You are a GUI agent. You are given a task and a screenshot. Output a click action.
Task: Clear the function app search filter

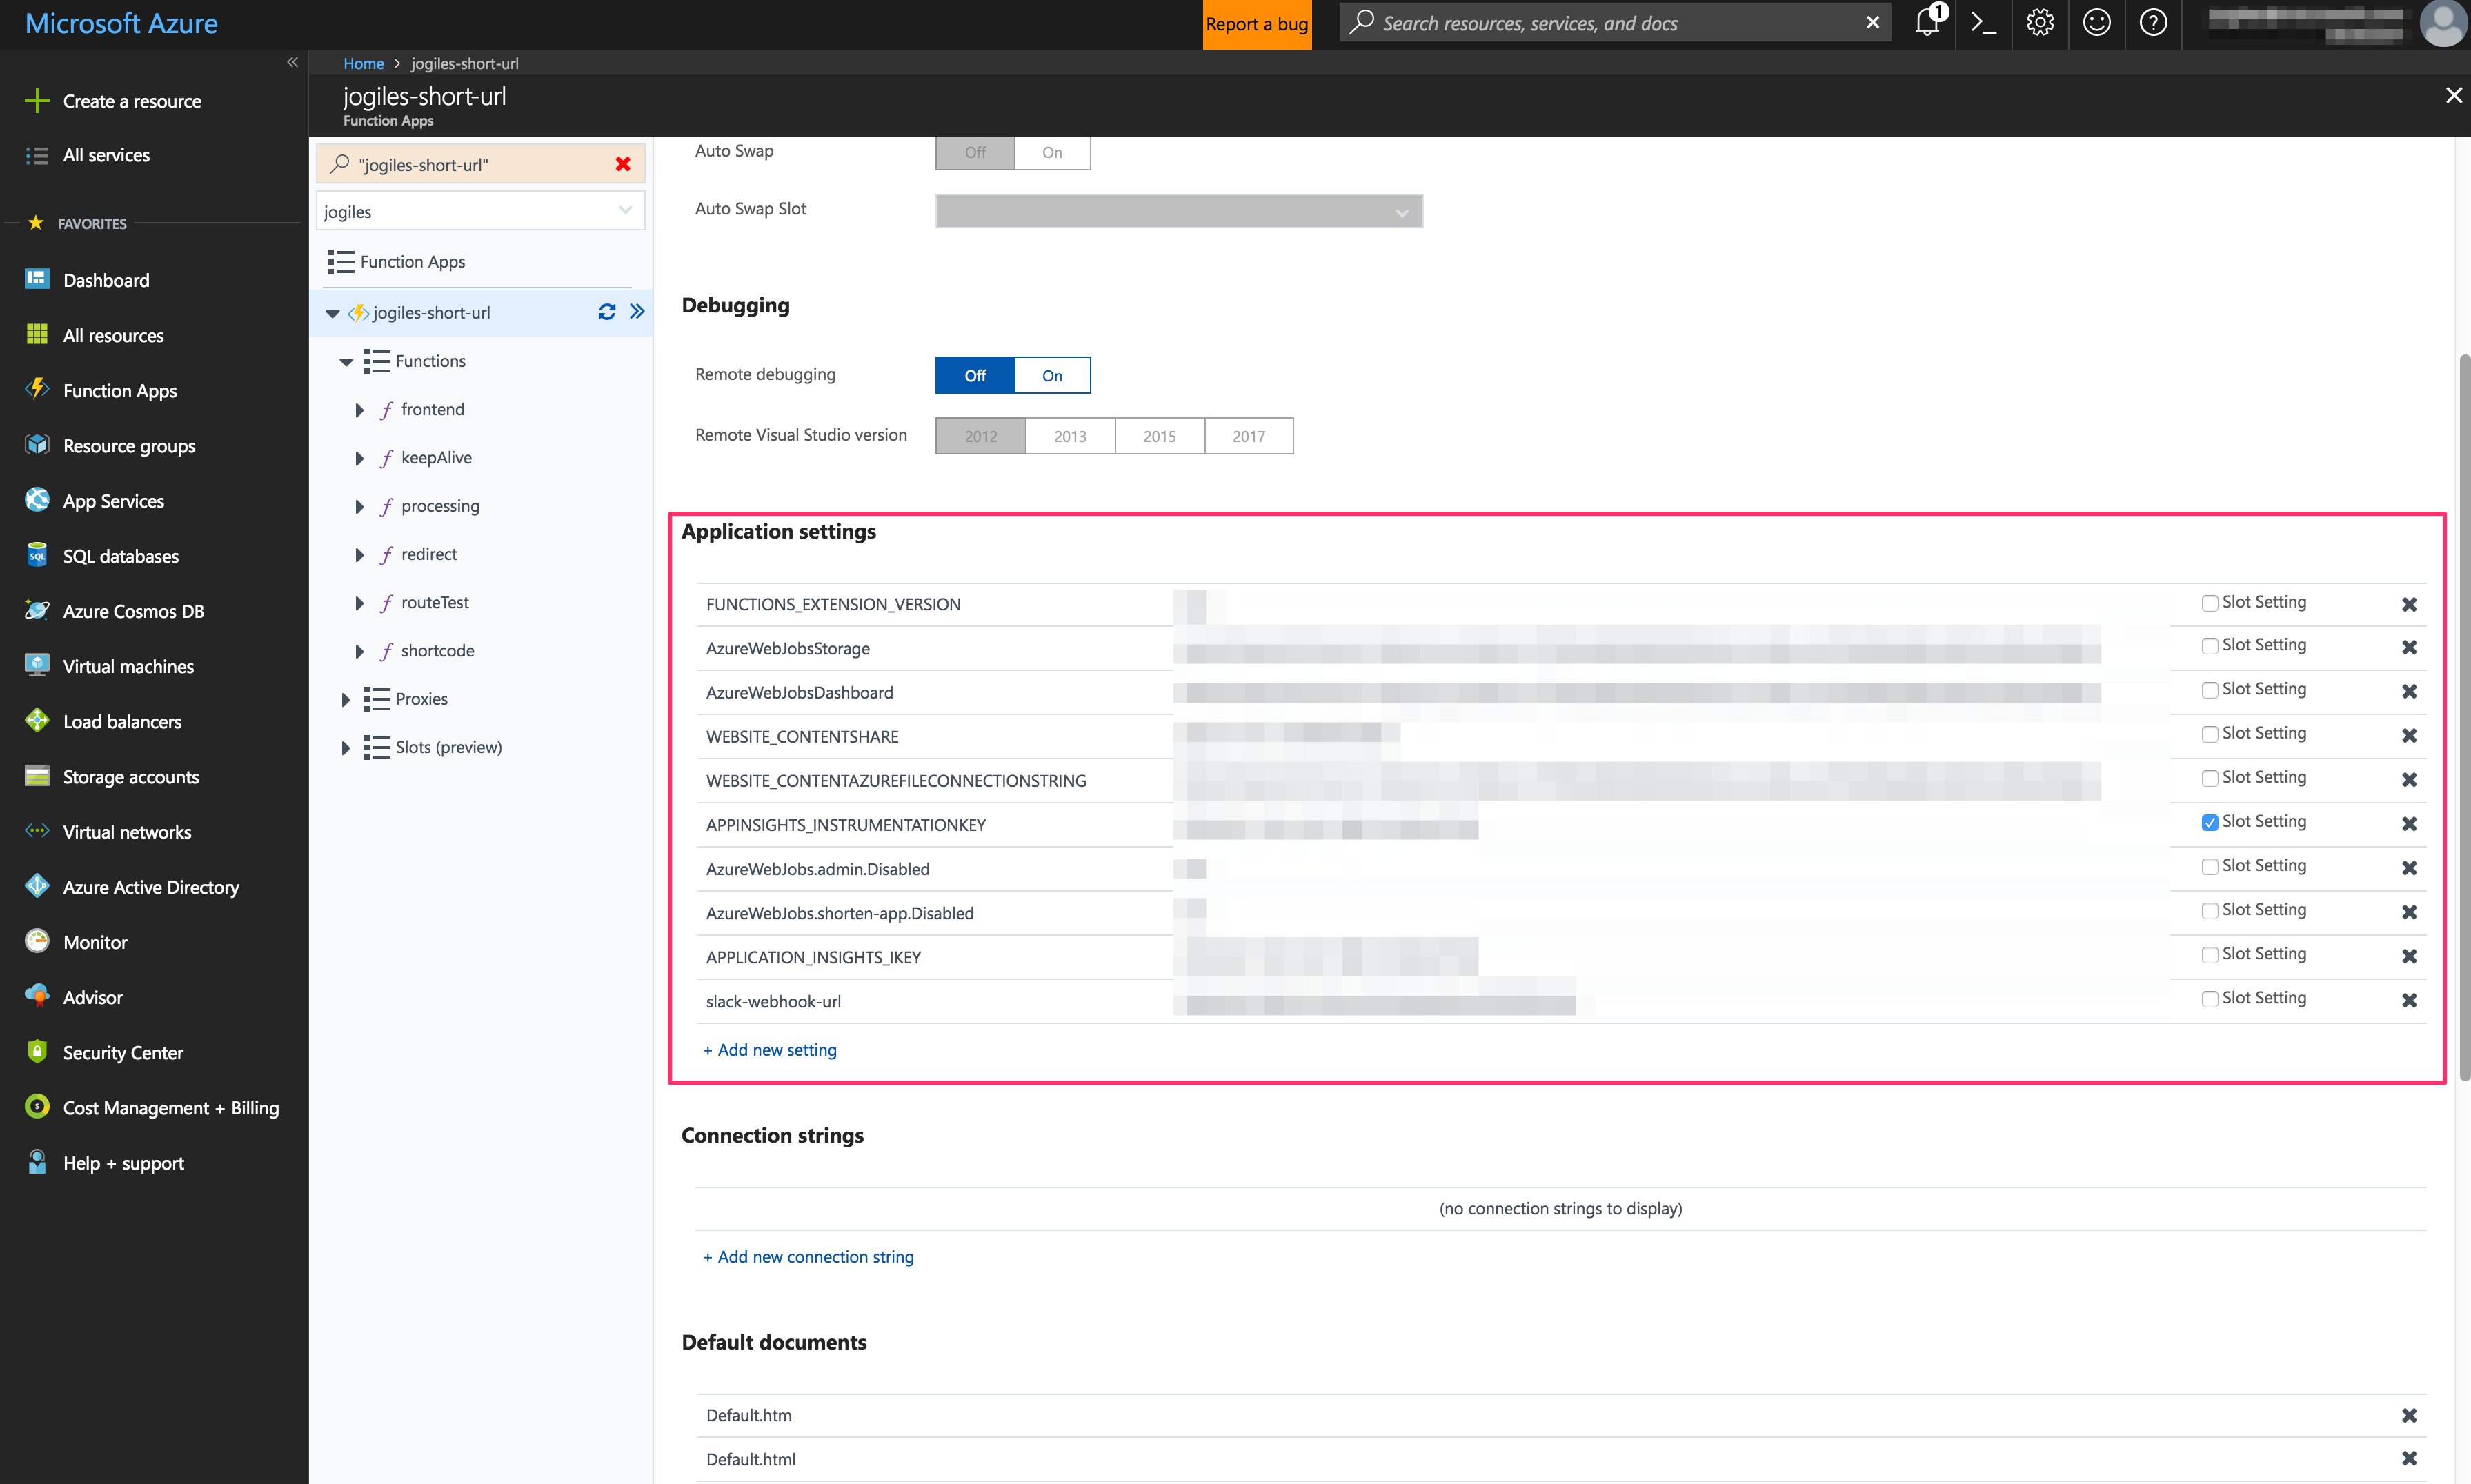pos(622,164)
